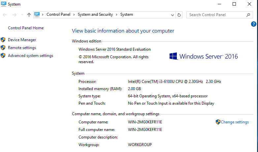Maximize the System window
This screenshot has height=152, width=258.
(234, 4)
